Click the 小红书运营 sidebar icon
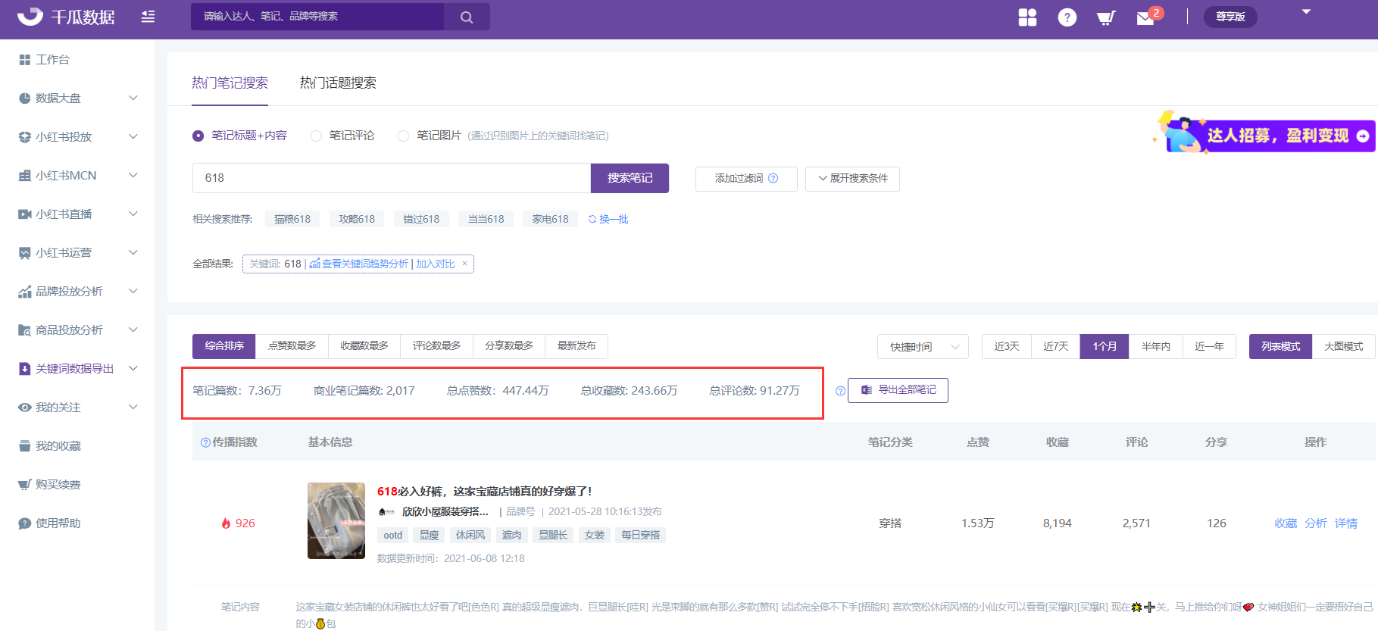Viewport: 1378px width, 631px height. 25,253
